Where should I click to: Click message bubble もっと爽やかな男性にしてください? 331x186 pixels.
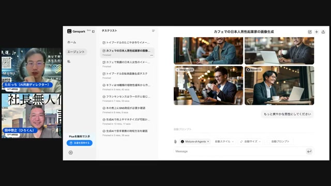288,114
